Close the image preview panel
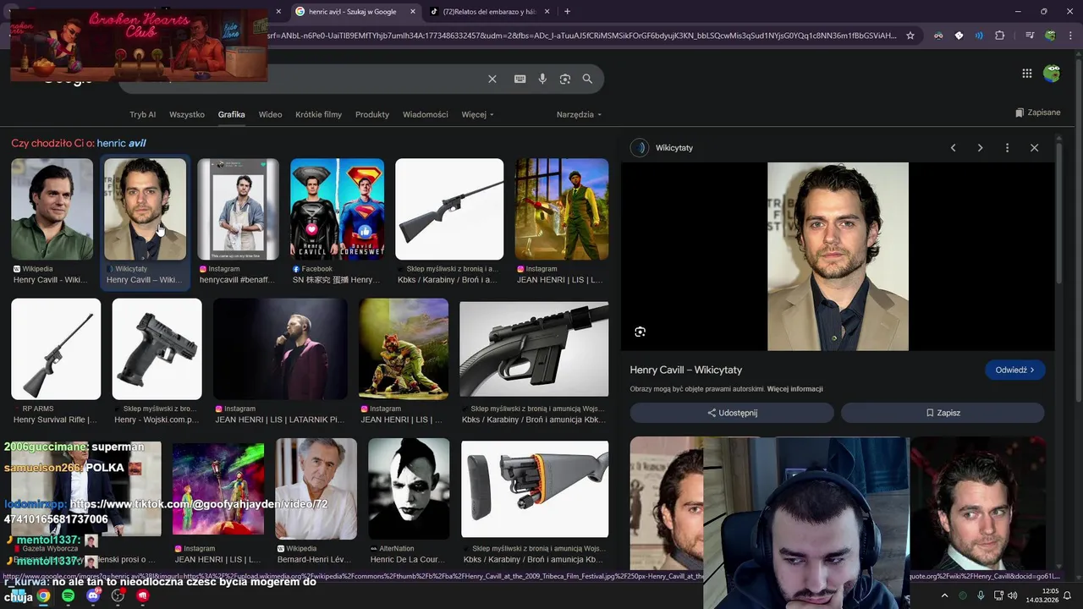 [1034, 148]
